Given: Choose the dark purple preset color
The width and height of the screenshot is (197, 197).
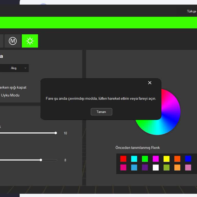Looking at the screenshot, I should pos(145,168).
